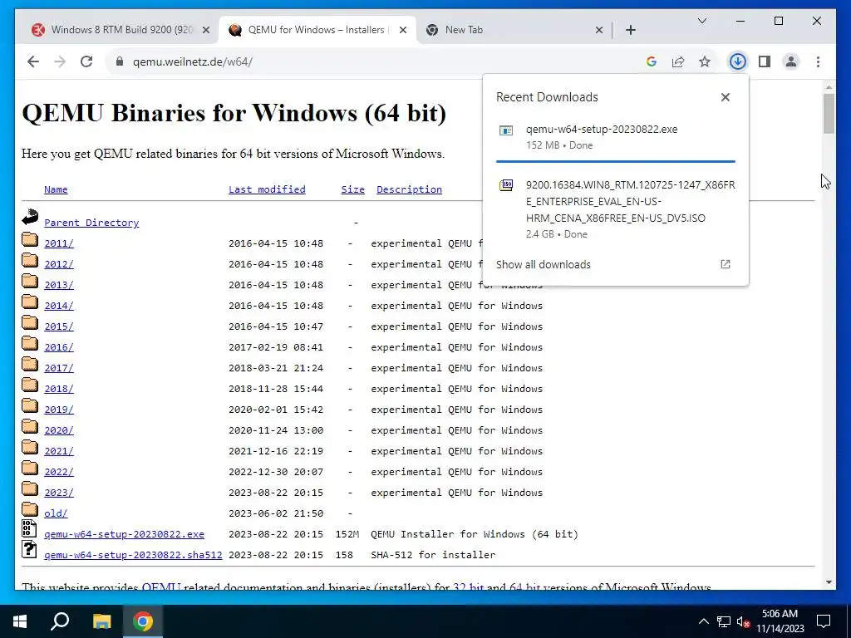Reload the QEMU page

[x=86, y=61]
